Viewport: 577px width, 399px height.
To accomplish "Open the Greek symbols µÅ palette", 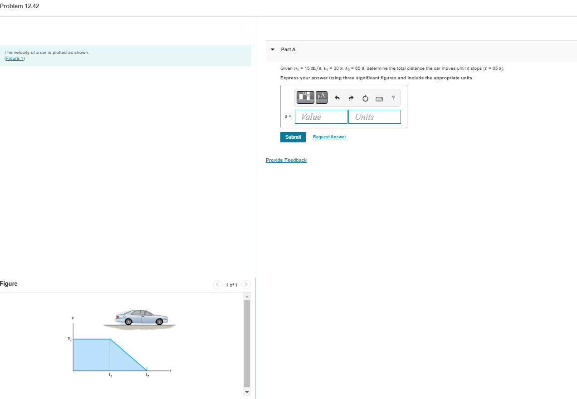I will (322, 97).
